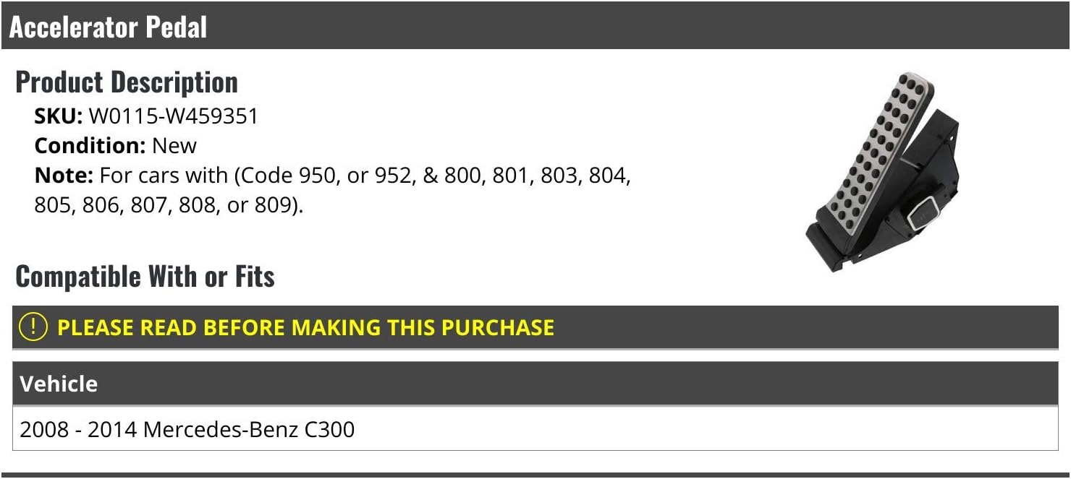
Task: Click the yellow exclamation warning icon
Action: coord(33,327)
